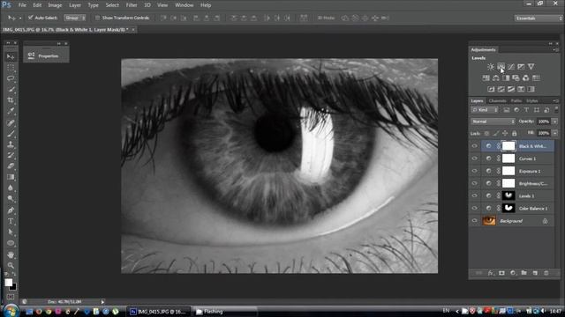Open the Kind layer filter dropdown

[x=485, y=109]
